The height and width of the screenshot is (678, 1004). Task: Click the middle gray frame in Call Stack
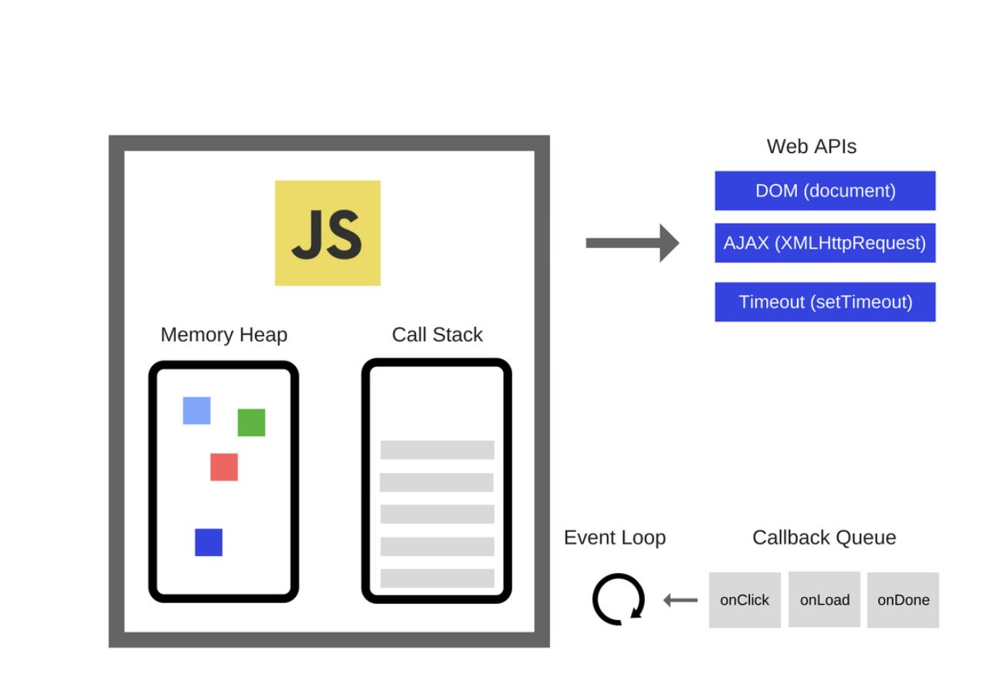[437, 514]
